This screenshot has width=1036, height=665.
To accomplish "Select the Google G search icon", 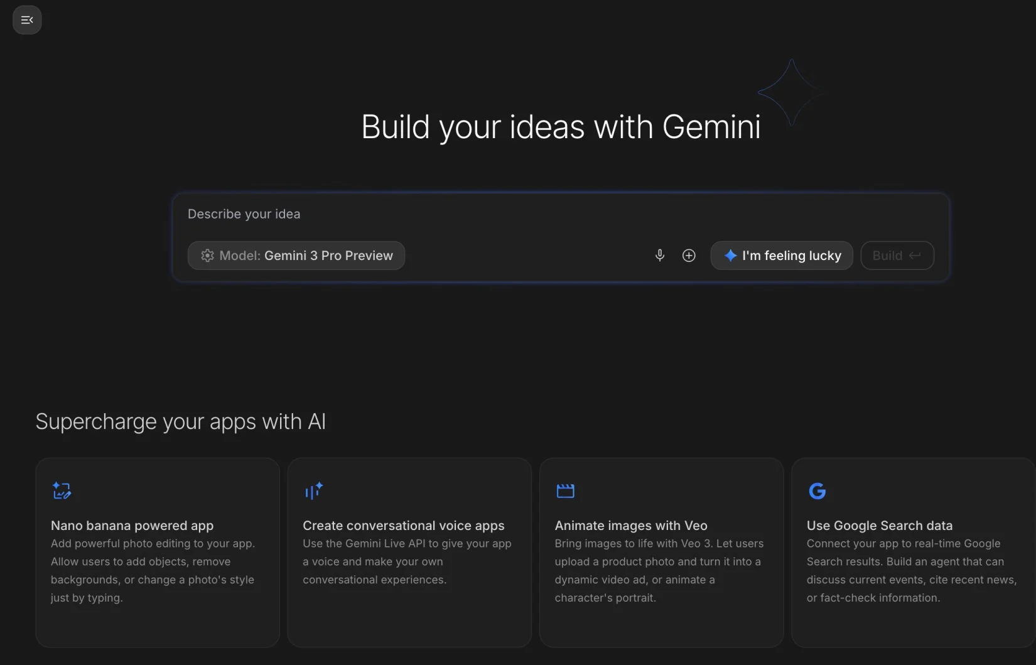I will point(817,491).
